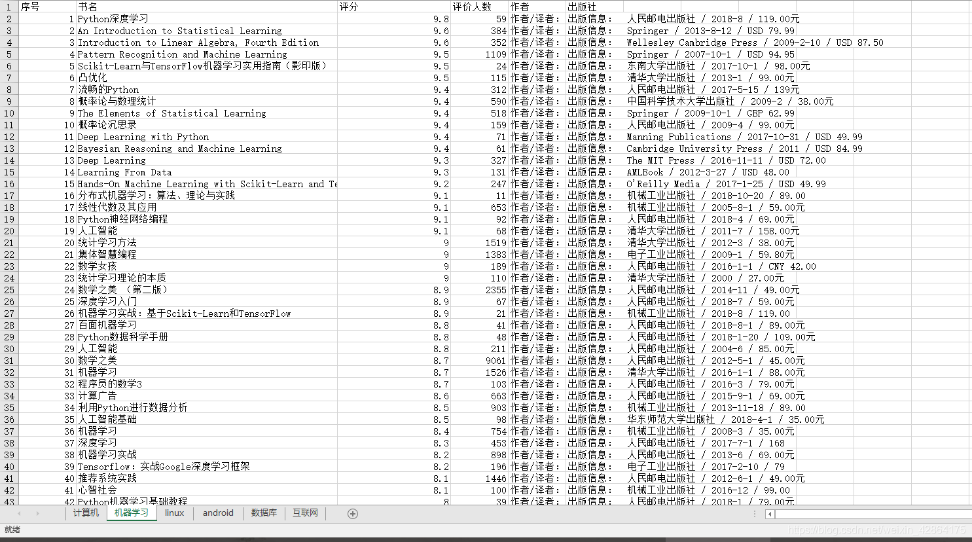Click cell Deep Learning with Python
Image resolution: width=972 pixels, height=542 pixels.
click(x=207, y=137)
